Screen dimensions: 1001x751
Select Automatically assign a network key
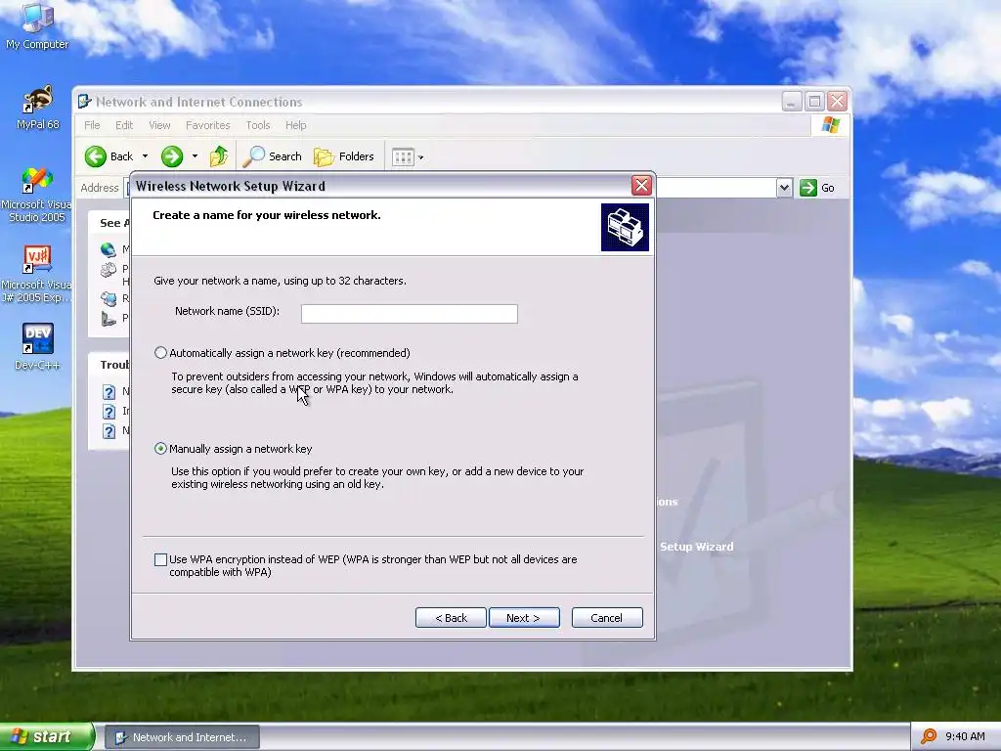(161, 352)
